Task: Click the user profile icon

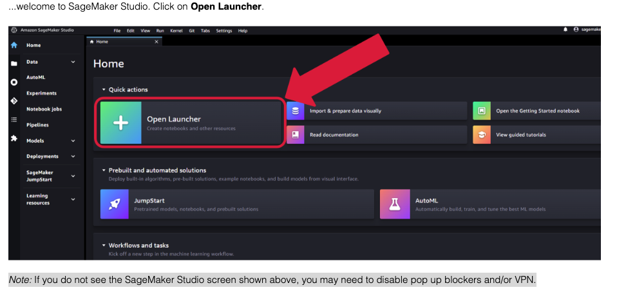Action: 576,30
